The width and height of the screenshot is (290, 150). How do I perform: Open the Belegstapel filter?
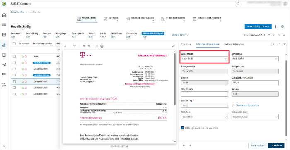tap(61, 35)
